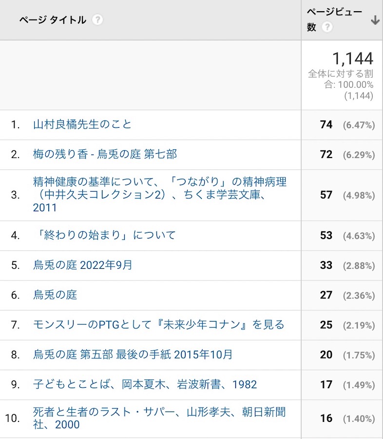Screen dimensions: 383x439
Task: Click help icon beside ページ タイトル header
Action: point(98,20)
